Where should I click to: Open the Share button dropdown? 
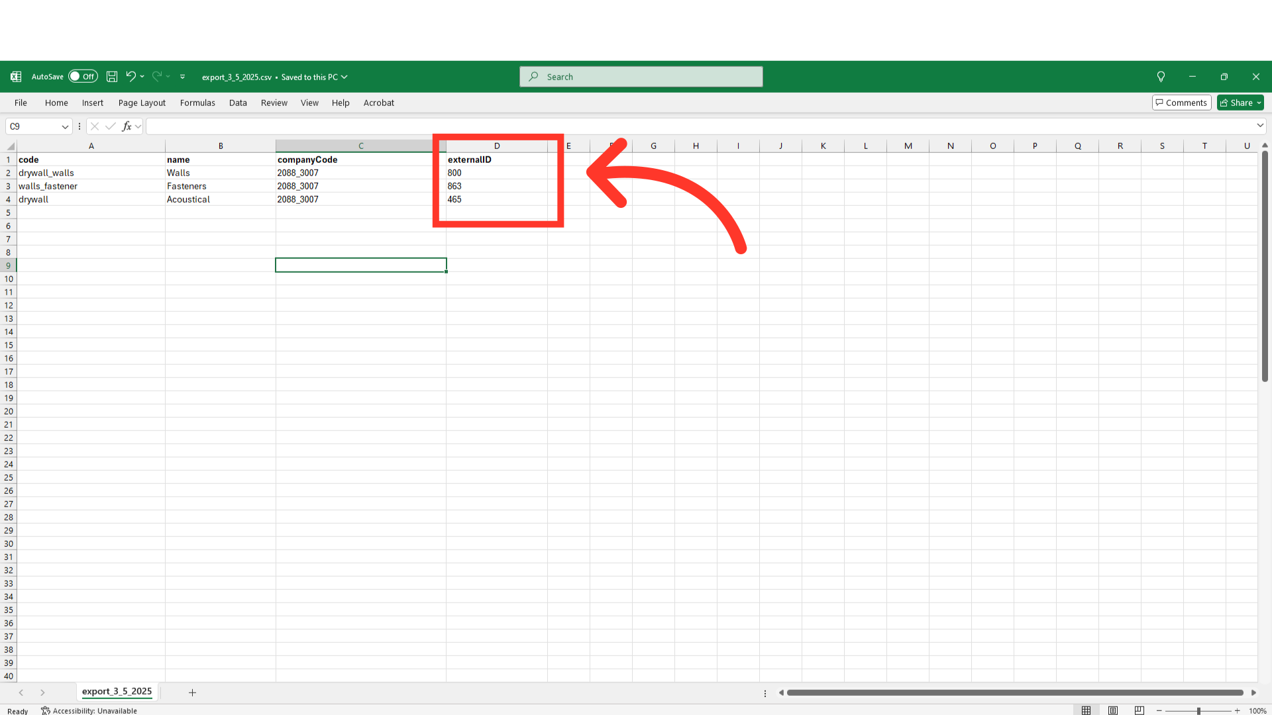point(1259,103)
